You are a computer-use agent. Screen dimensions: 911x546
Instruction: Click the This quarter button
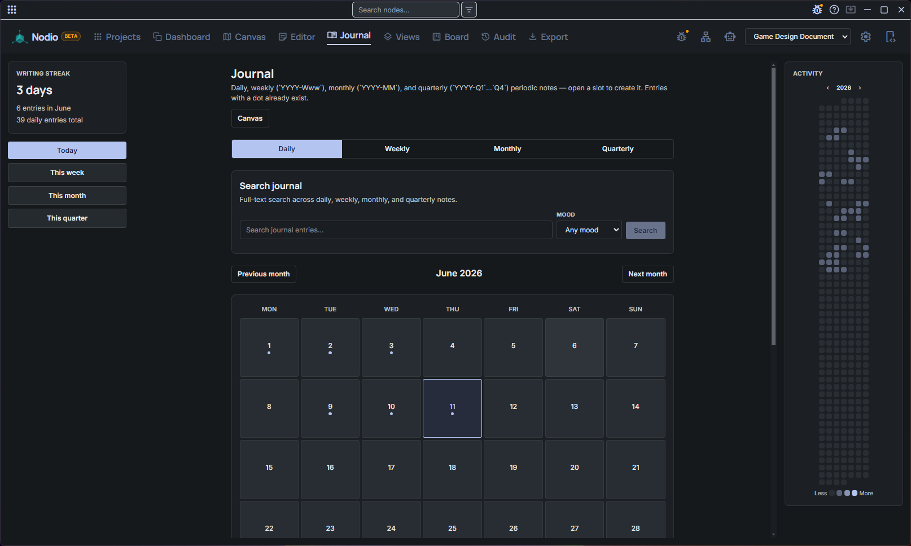(67, 218)
